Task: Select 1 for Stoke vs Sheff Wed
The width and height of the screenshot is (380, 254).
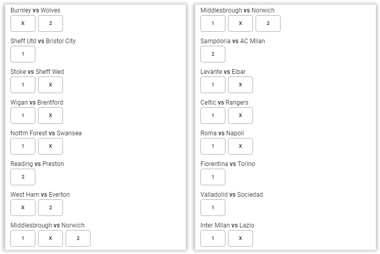Action: coord(23,85)
